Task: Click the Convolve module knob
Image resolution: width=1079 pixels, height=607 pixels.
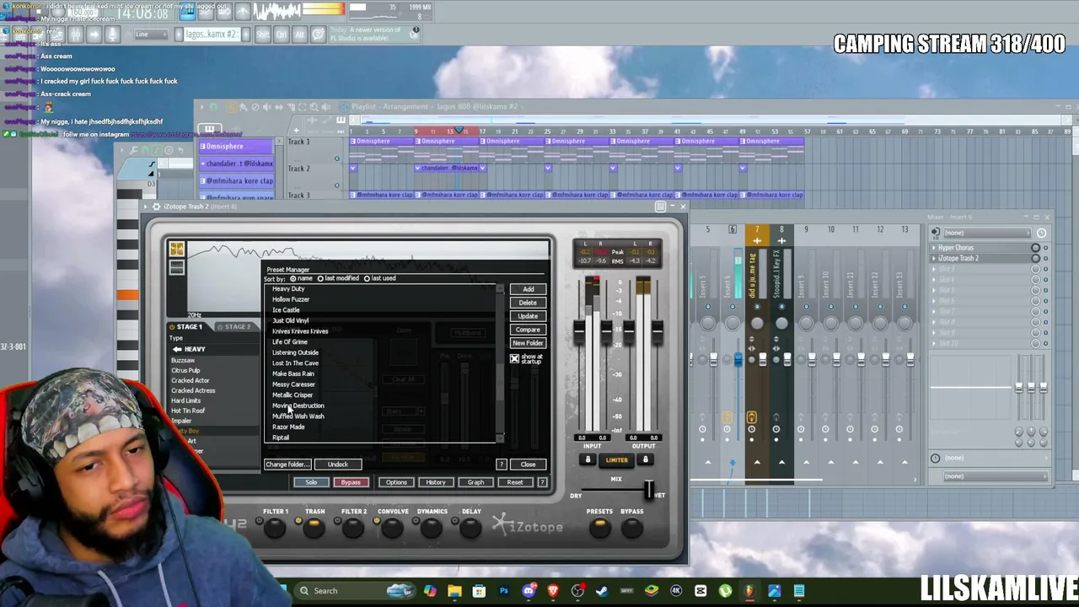Action: click(392, 528)
